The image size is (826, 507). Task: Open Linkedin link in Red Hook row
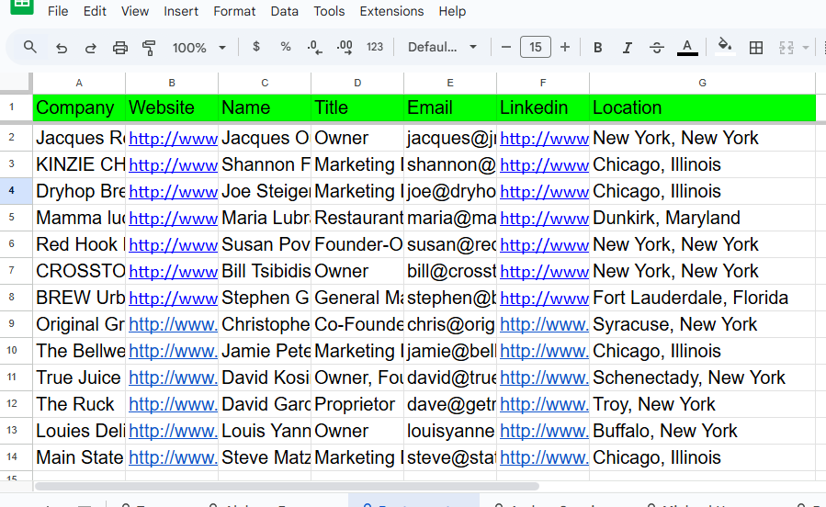544,245
